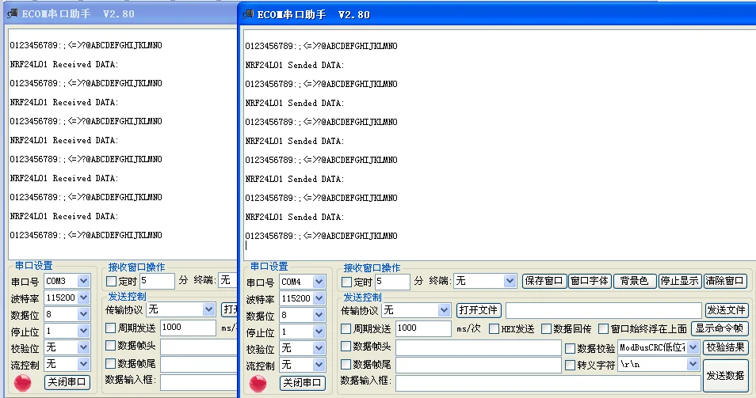This screenshot has width=756, height=398.
Task: Enable the HEX发送 checkbox
Action: coord(494,328)
